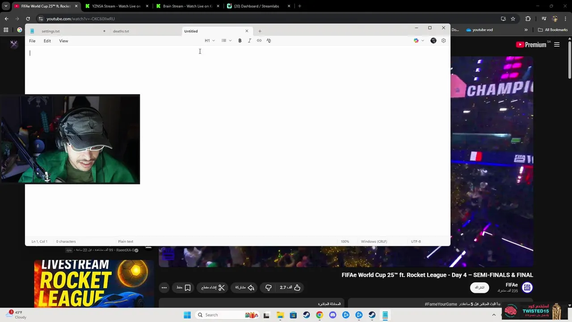Click the Notepad account avatar
This screenshot has height=322, width=572.
point(433,41)
